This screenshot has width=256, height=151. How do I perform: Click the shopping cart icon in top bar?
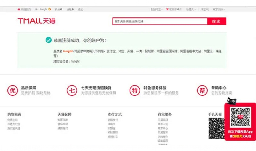click(167, 9)
